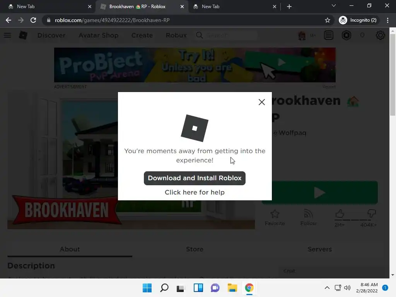The height and width of the screenshot is (297, 396).
Task: Open the tab search dropdown arrow
Action: (334, 5)
